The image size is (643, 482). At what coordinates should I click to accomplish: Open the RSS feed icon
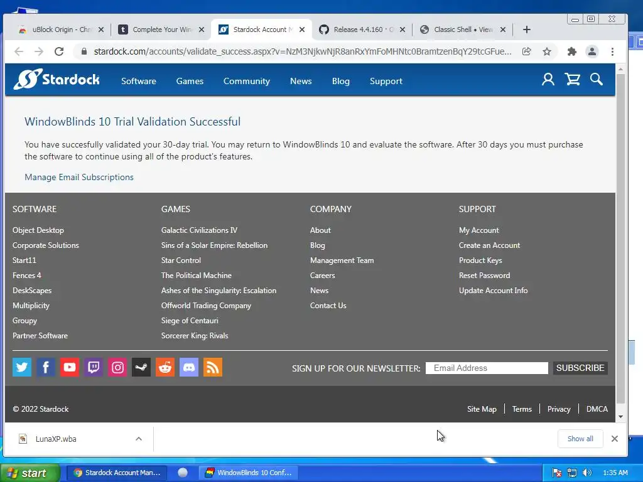[213, 367]
